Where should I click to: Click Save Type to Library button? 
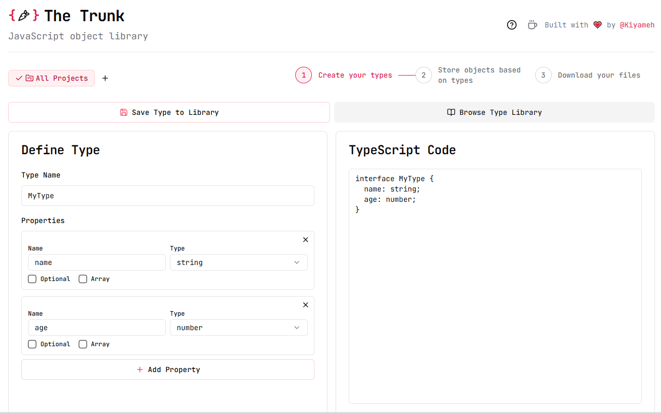[169, 112]
